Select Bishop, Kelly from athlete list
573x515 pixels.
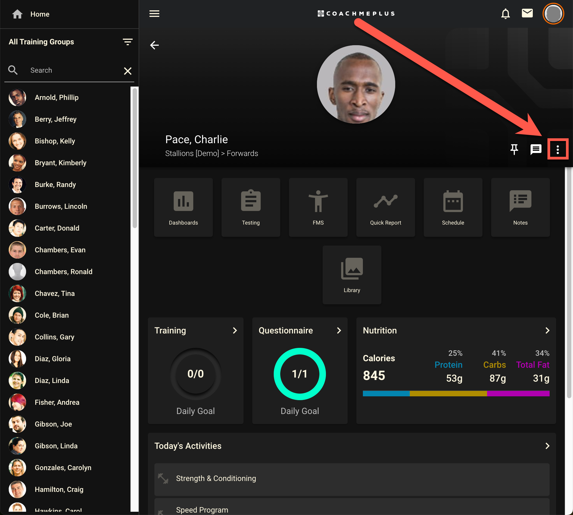[55, 141]
